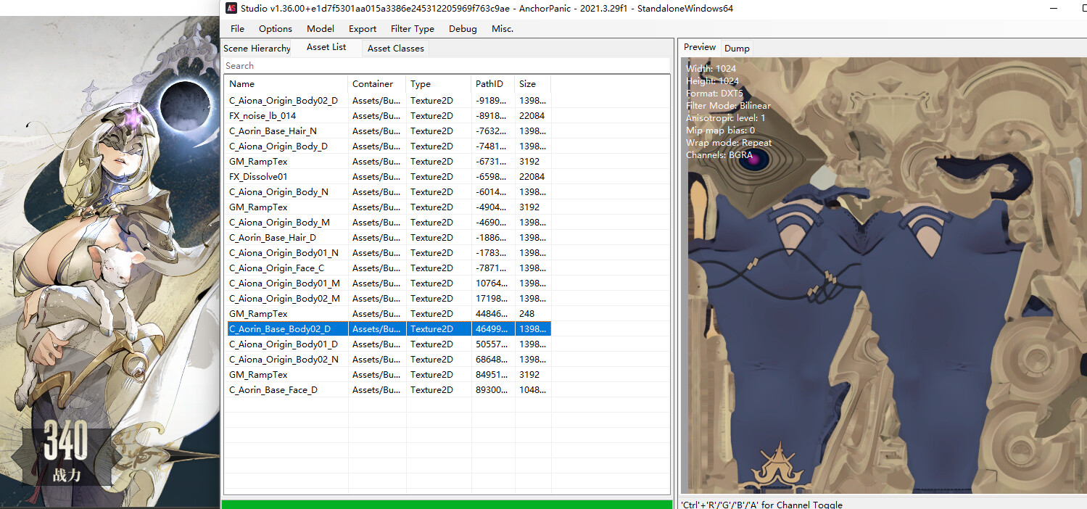The height and width of the screenshot is (509, 1087).
Task: Open the Dump tab
Action: click(x=737, y=49)
